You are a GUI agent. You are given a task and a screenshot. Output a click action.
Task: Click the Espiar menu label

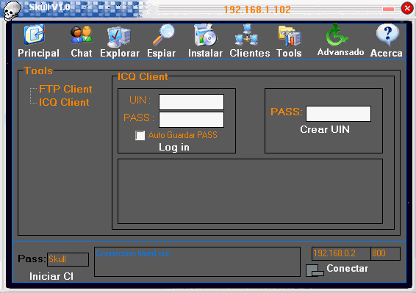click(x=161, y=54)
